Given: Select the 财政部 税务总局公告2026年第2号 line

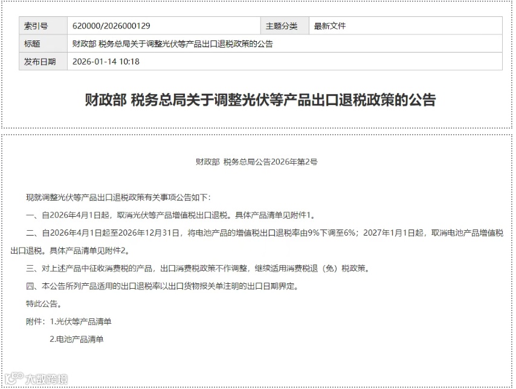Looking at the screenshot, I should 257,162.
